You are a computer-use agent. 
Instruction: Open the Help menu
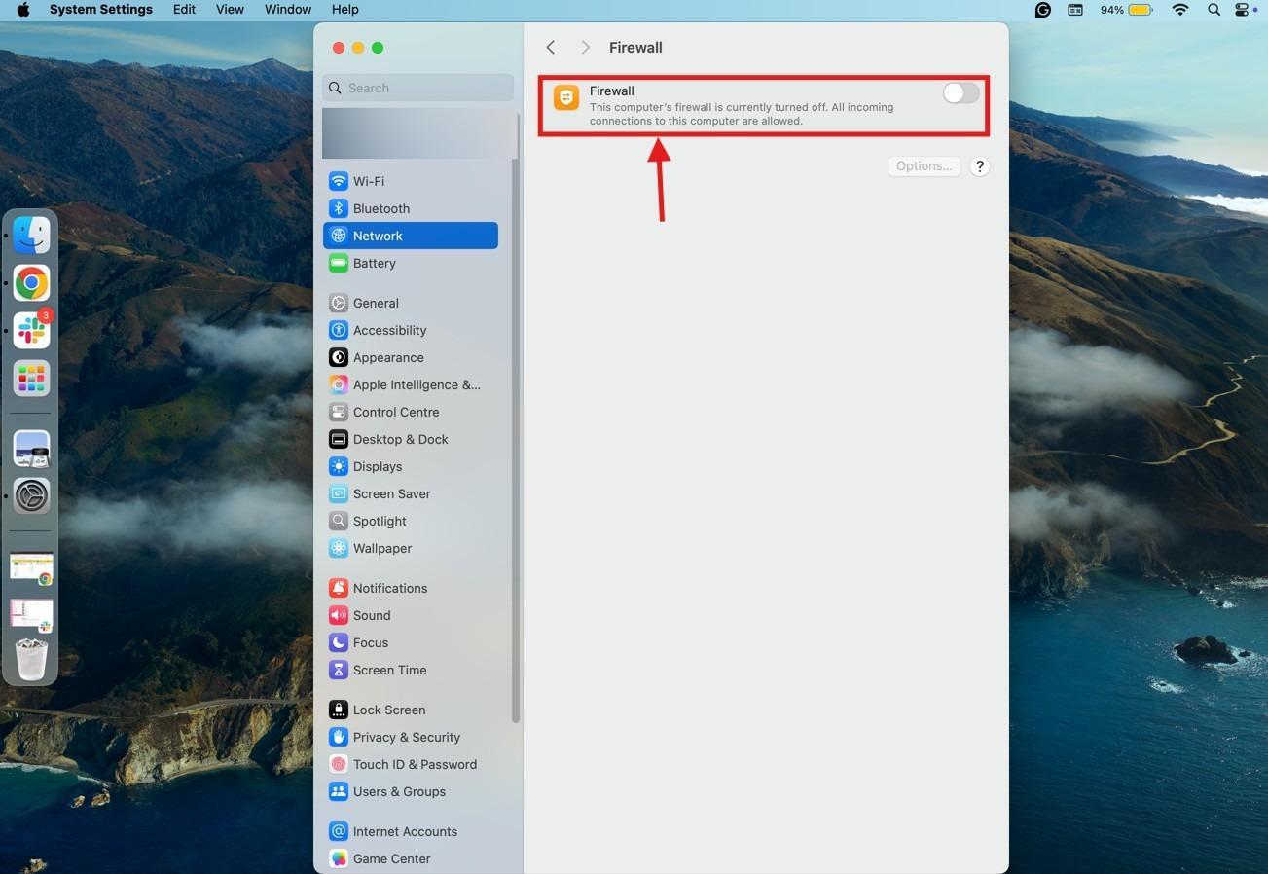click(344, 9)
